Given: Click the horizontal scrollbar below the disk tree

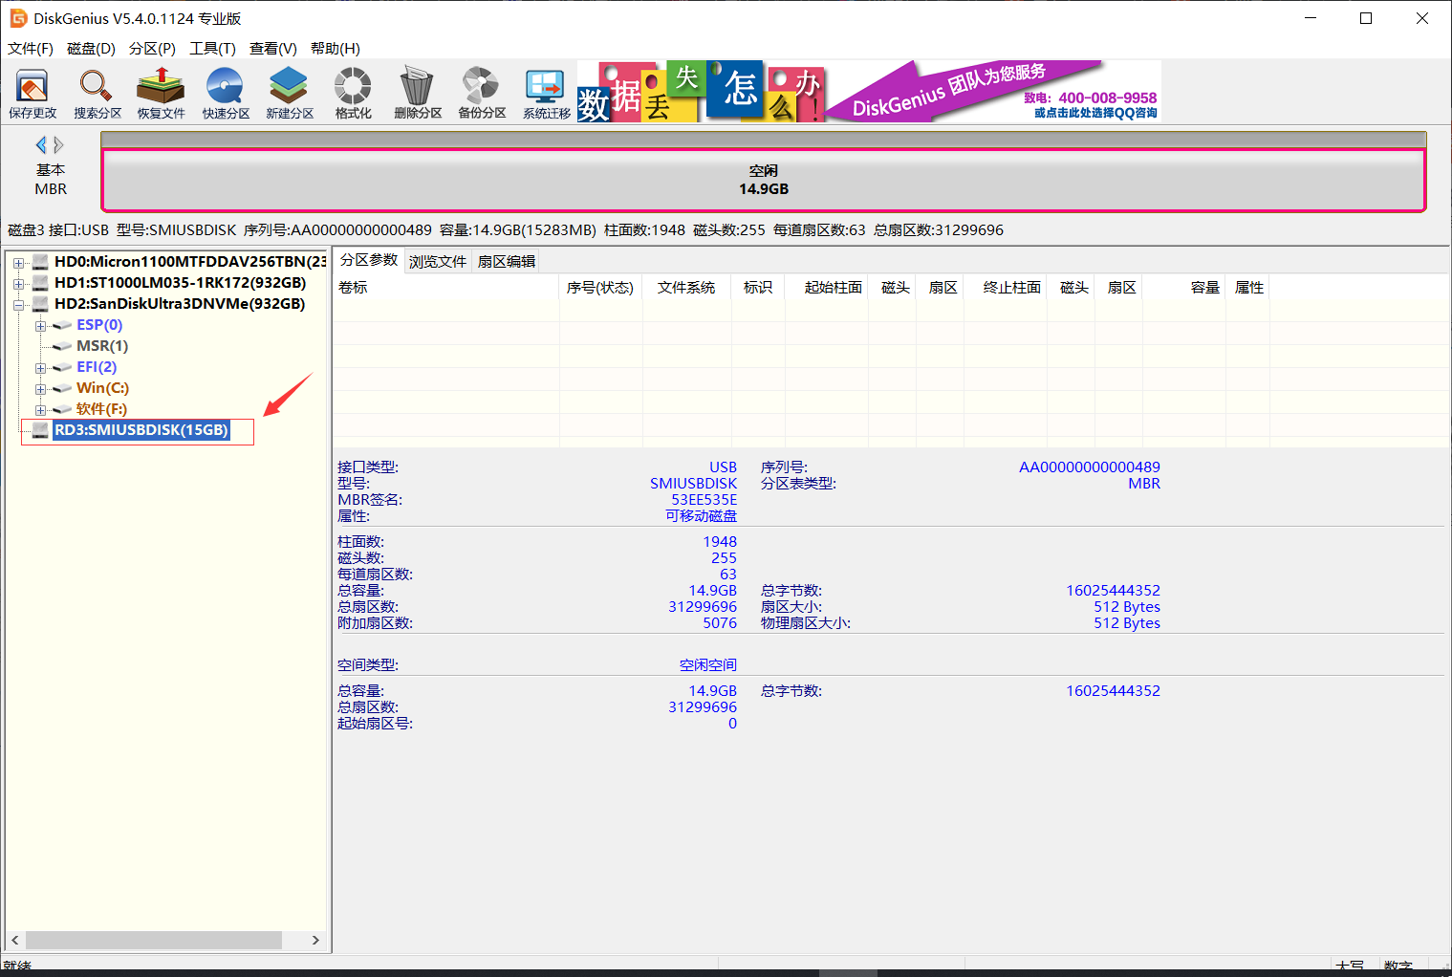Looking at the screenshot, I should pyautogui.click(x=153, y=940).
